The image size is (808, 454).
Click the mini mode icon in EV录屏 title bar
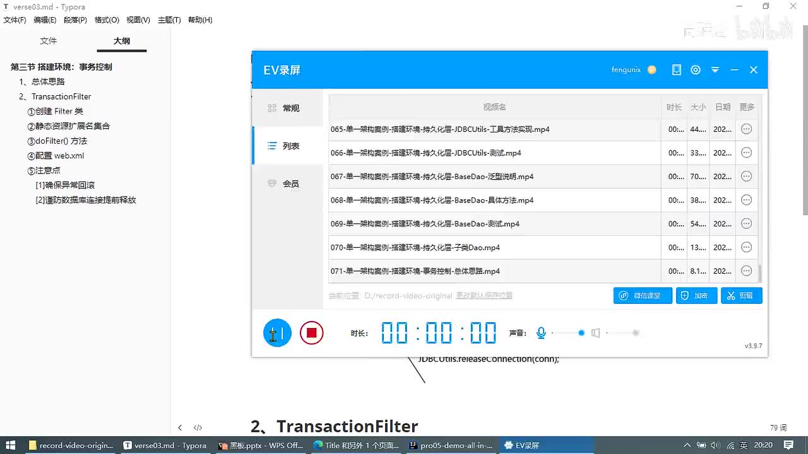coord(677,70)
